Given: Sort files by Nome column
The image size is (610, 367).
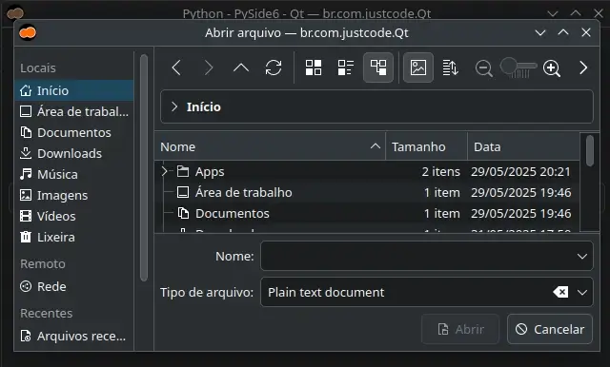Looking at the screenshot, I should (270, 146).
